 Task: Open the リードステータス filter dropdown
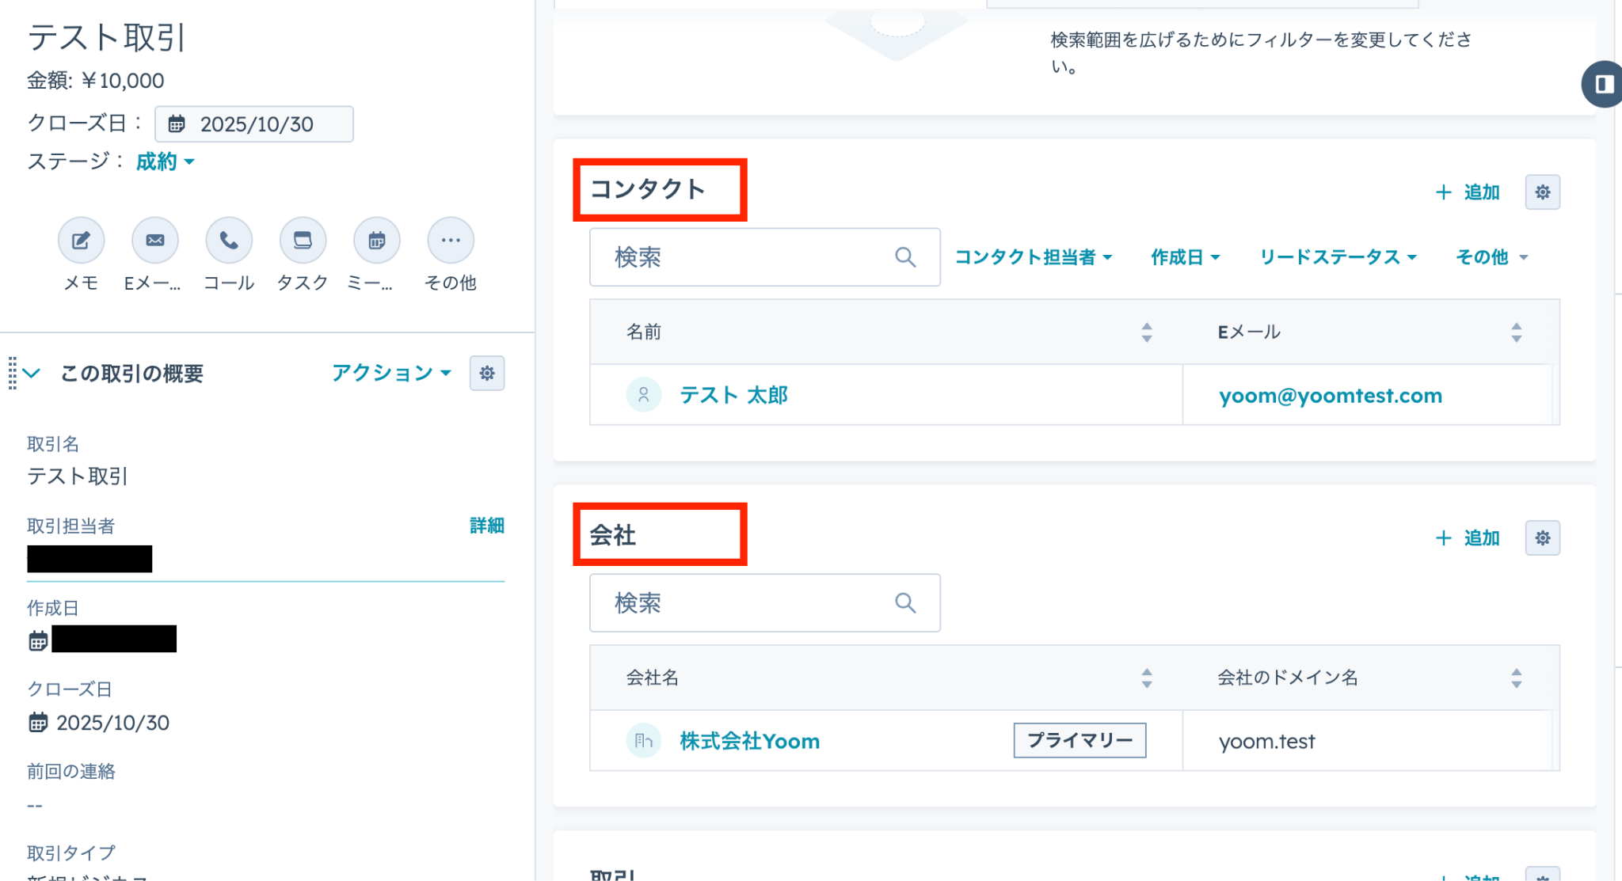(1337, 257)
